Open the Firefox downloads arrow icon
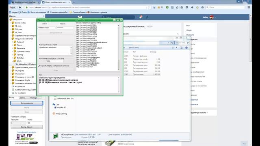The width and height of the screenshot is (260, 146). tap(192, 7)
